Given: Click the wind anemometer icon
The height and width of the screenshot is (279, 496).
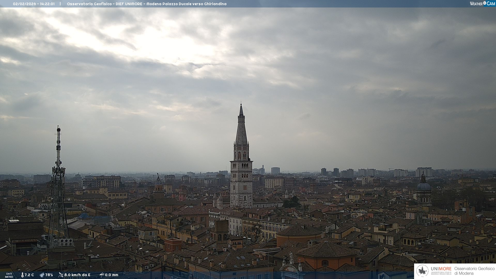Looking at the screenshot, I should (x=61, y=275).
